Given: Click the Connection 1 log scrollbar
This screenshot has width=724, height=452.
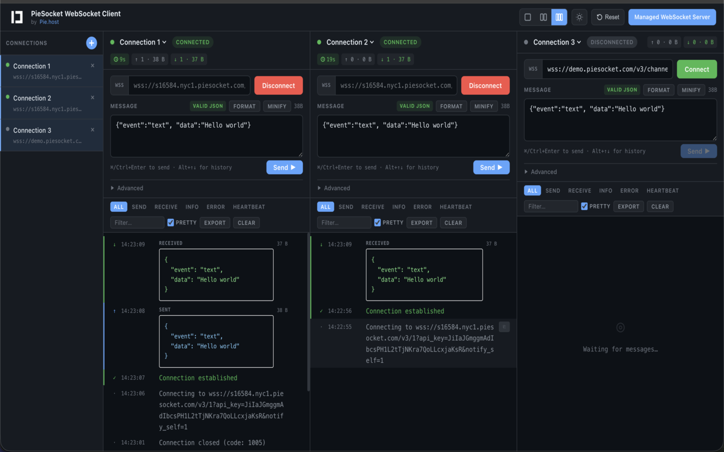Looking at the screenshot, I should (x=308, y=312).
